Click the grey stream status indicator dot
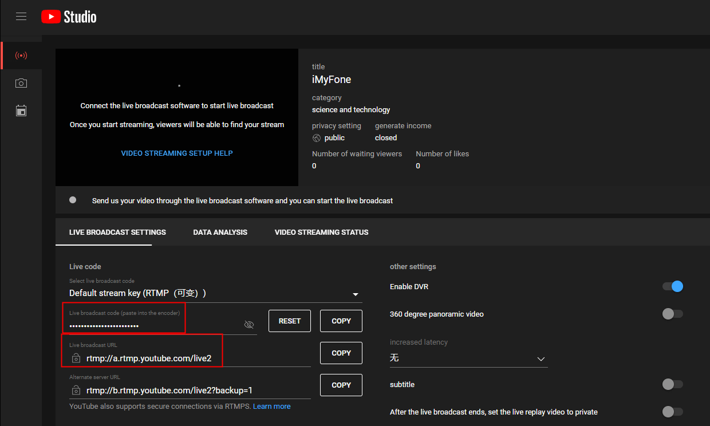Viewport: 710px width, 426px height. point(73,200)
